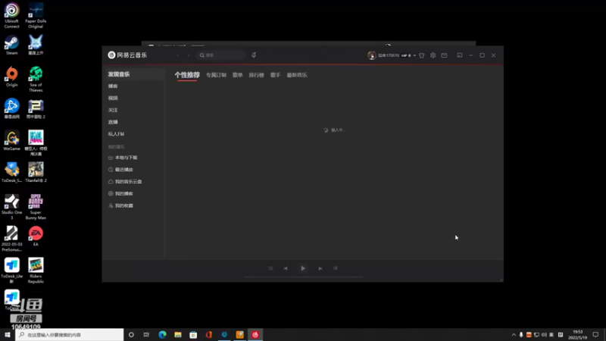Select the Super Bunny Man shortcut
The height and width of the screenshot is (341, 606).
[x=36, y=207]
